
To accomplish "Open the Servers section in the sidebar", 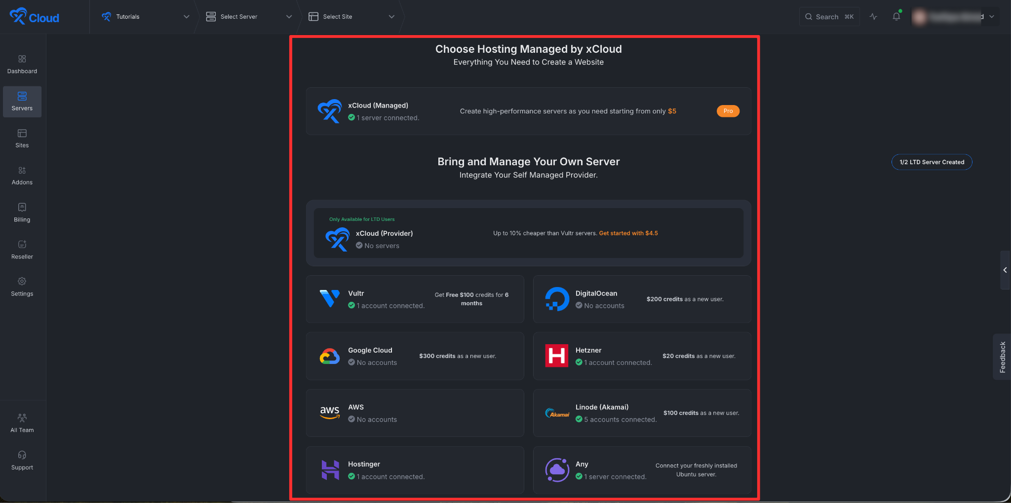I will pos(22,102).
